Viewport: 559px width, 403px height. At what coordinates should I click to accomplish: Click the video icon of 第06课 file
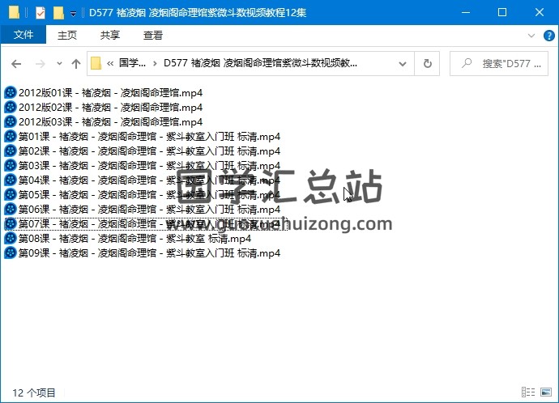pos(11,210)
